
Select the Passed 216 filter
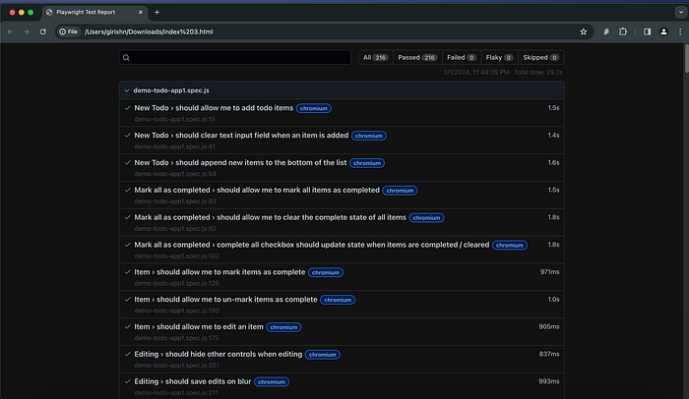click(417, 58)
